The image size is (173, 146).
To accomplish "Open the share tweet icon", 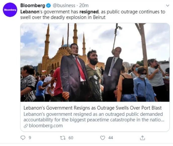I will tap(142, 138).
